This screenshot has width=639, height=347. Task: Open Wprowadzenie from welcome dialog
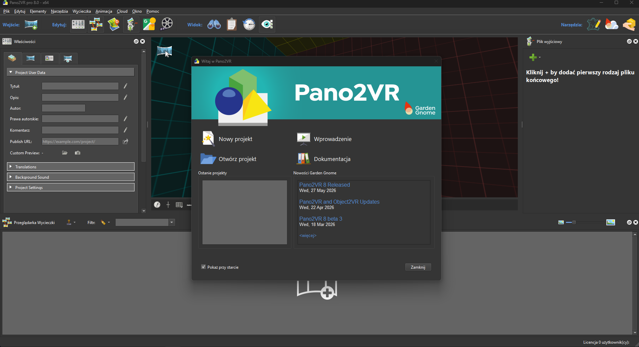pyautogui.click(x=324, y=139)
